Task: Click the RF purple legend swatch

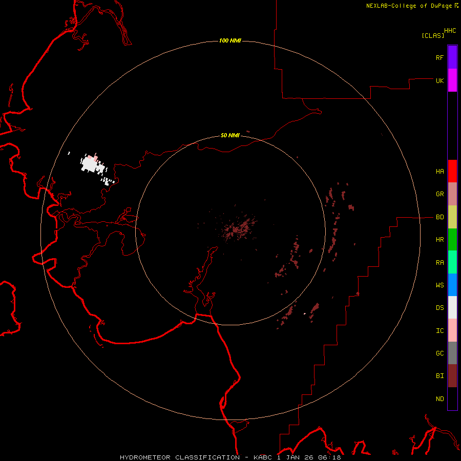Action: 452,57
